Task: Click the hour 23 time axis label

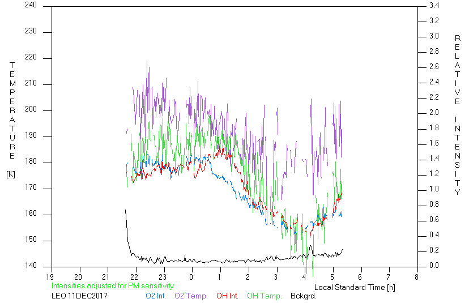Action: tap(163, 277)
